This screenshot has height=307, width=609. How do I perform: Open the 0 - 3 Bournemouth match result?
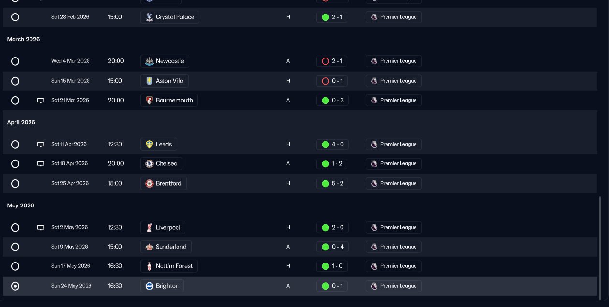tap(332, 100)
